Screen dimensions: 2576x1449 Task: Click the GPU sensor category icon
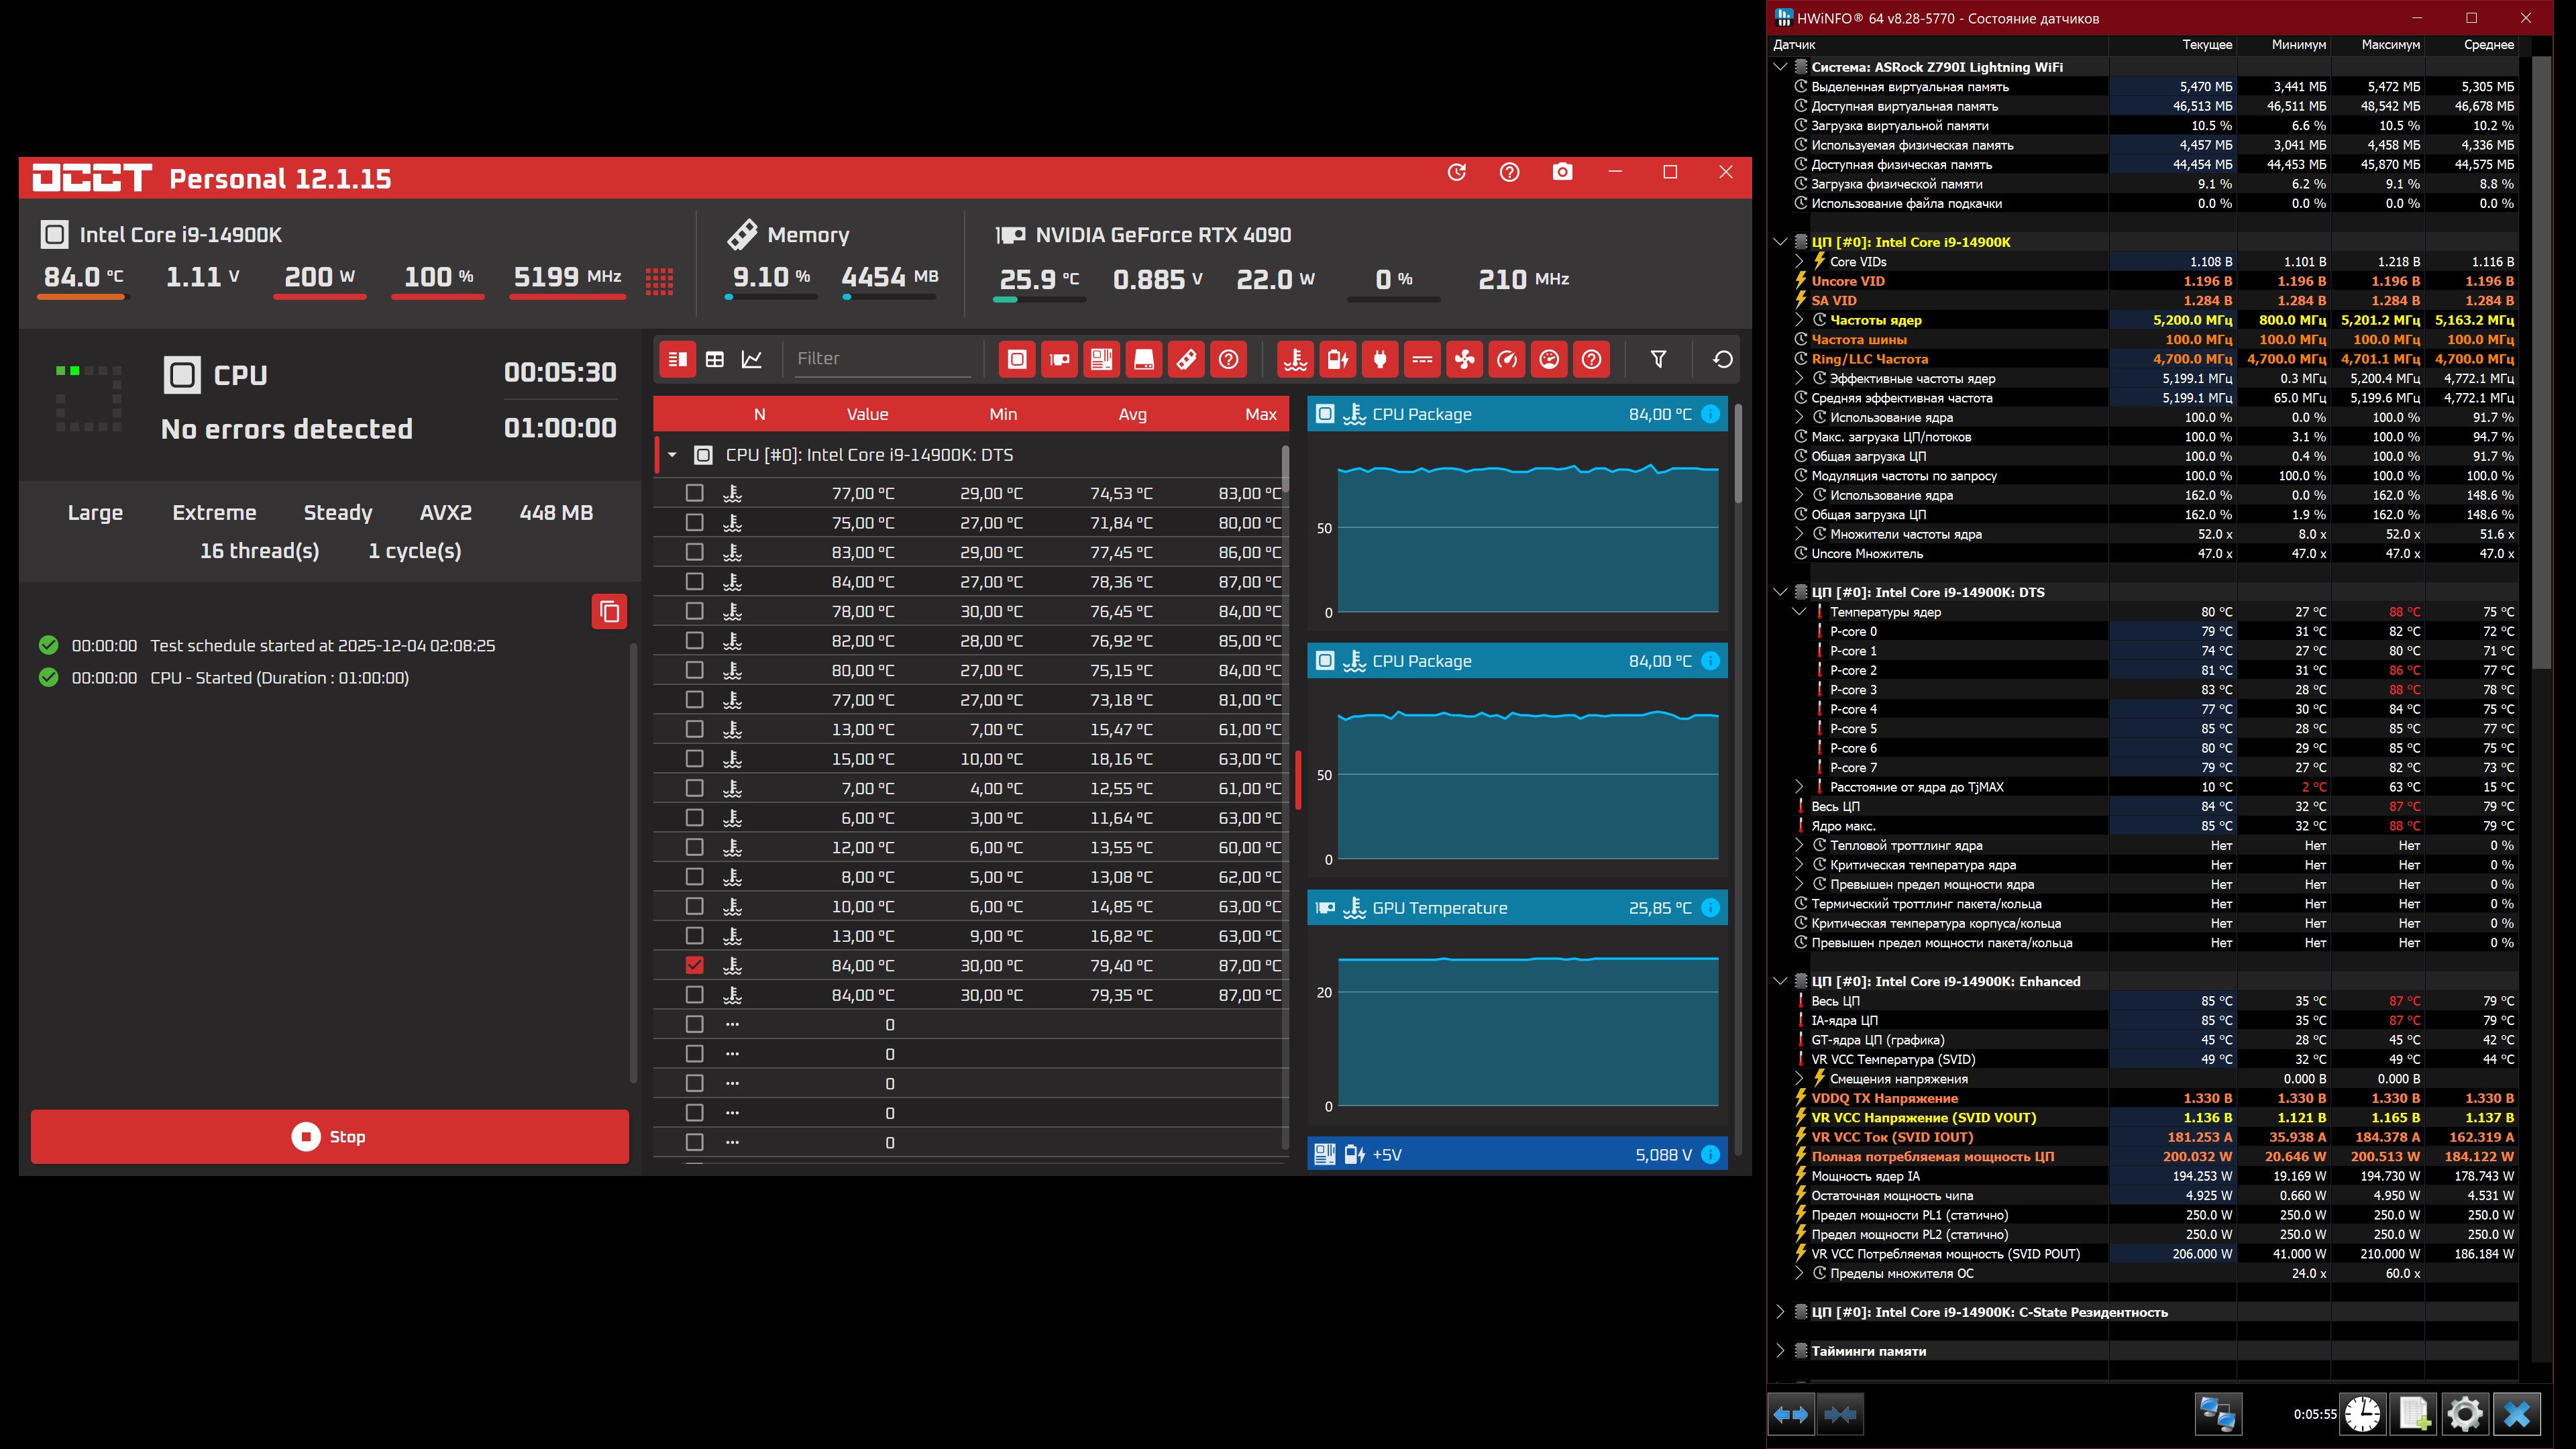coord(1059,359)
